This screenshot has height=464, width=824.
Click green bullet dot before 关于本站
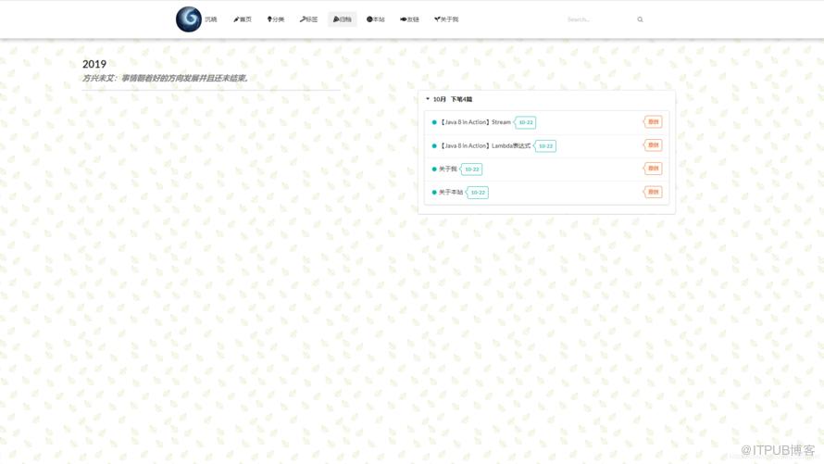(x=434, y=193)
